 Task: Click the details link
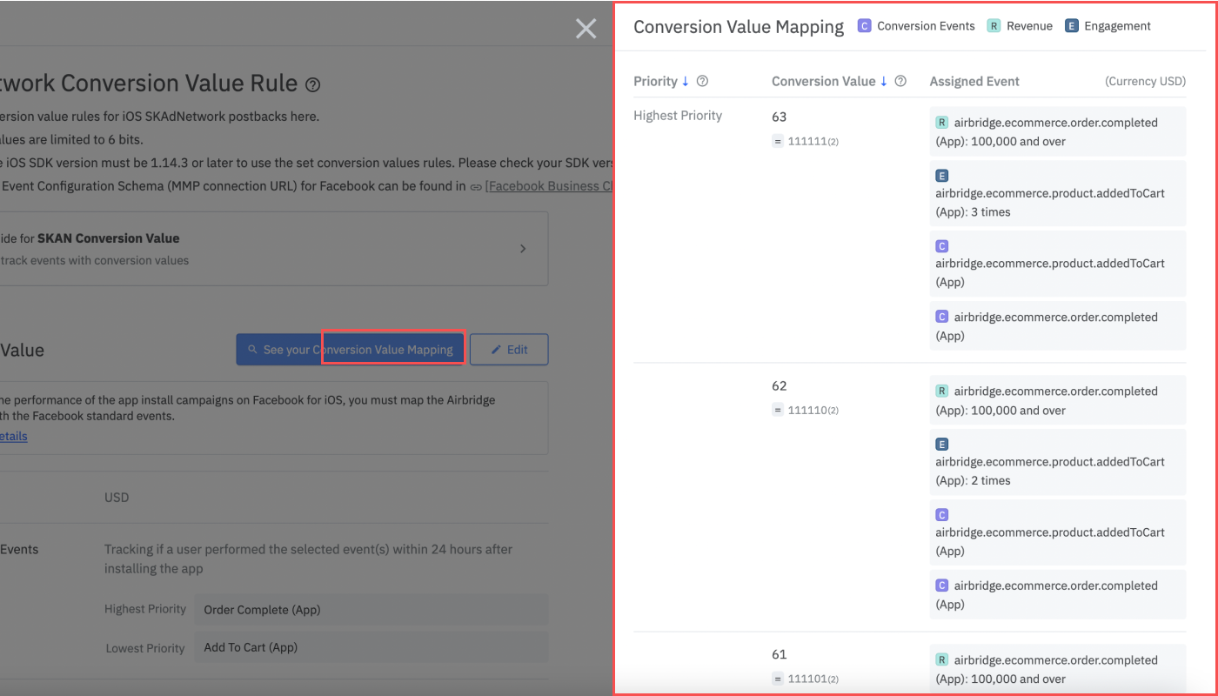coord(14,436)
